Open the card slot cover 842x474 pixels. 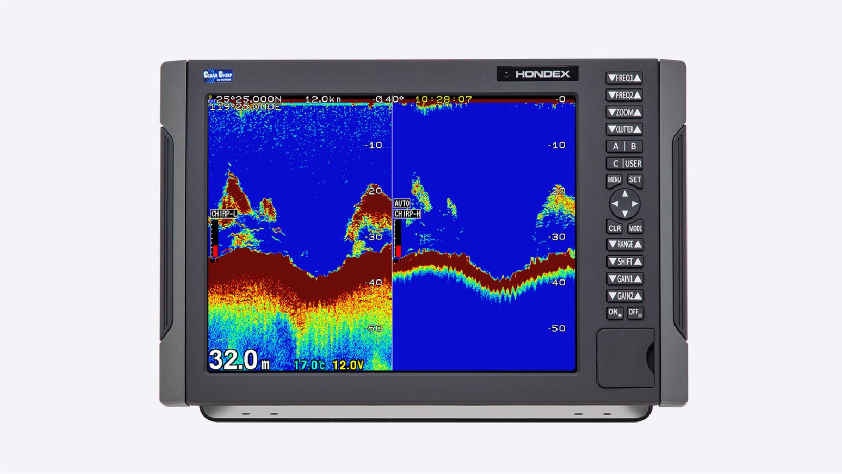[x=625, y=358]
